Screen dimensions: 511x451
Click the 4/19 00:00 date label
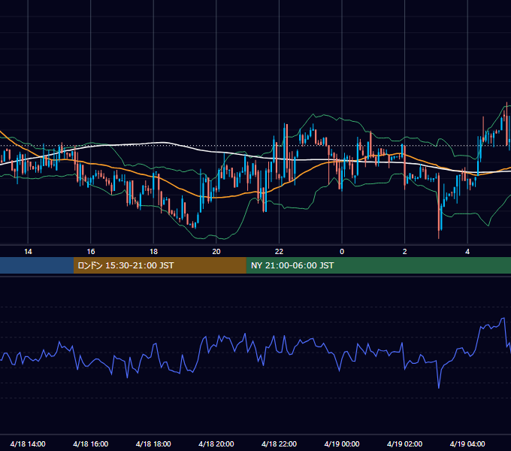click(342, 443)
